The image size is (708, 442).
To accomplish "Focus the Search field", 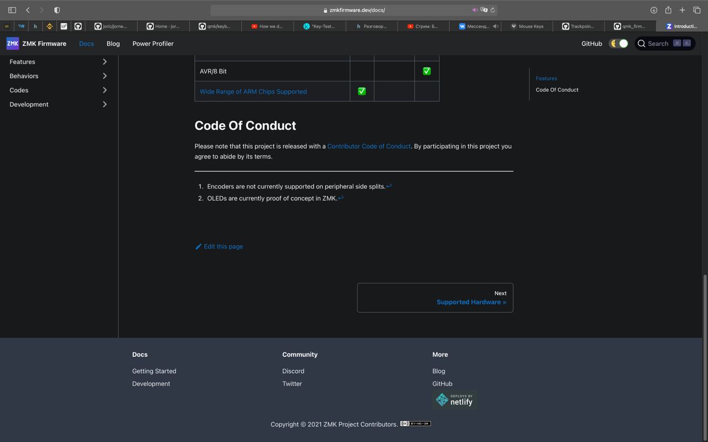I will (x=665, y=44).
